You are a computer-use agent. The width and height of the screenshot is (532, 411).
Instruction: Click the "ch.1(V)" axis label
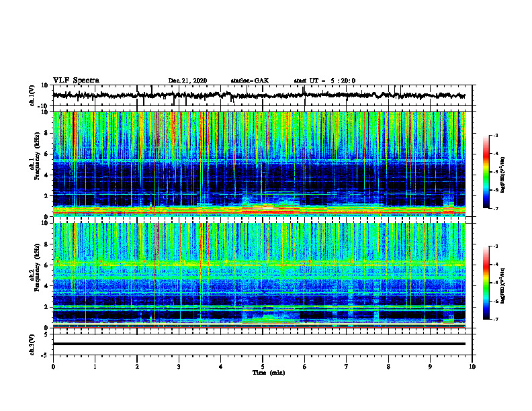click(32, 95)
